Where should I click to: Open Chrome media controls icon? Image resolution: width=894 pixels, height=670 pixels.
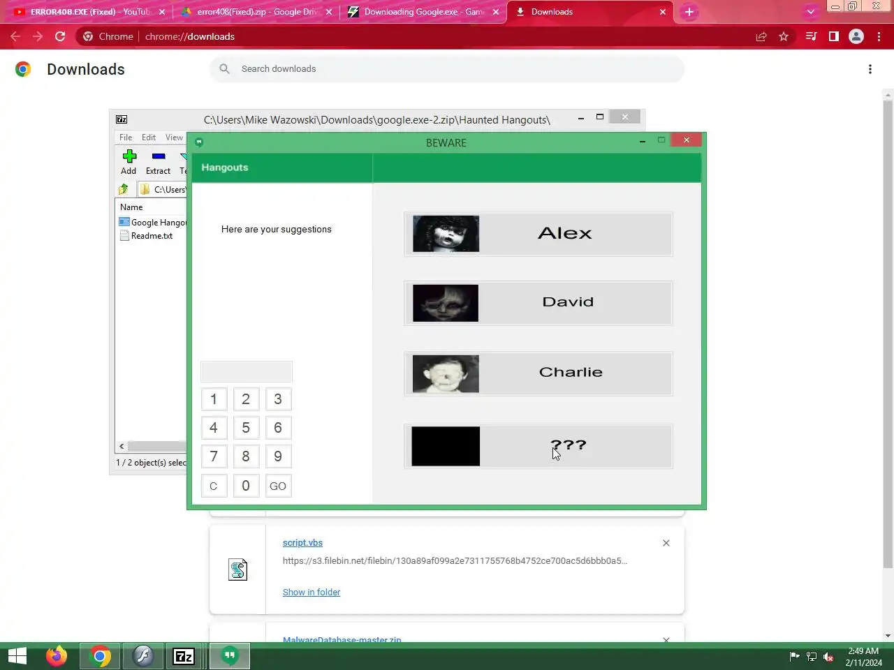(x=811, y=36)
